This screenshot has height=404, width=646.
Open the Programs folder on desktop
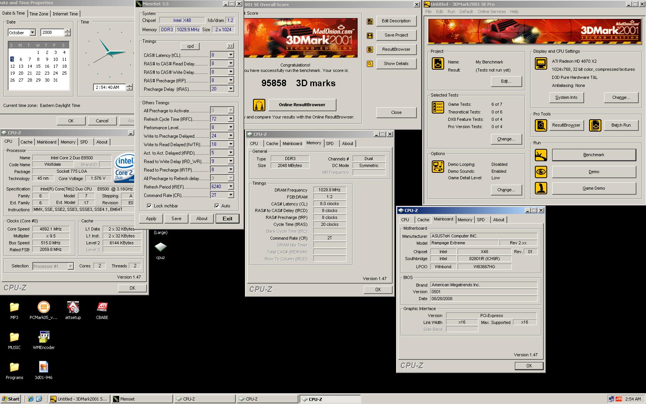coord(14,371)
